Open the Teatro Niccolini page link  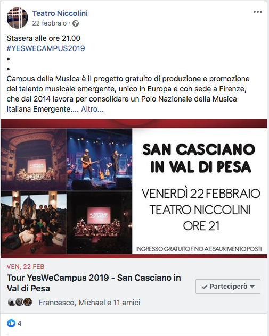tap(60, 13)
